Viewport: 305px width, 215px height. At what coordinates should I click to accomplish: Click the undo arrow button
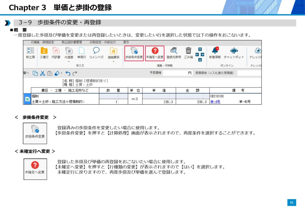click(68, 73)
